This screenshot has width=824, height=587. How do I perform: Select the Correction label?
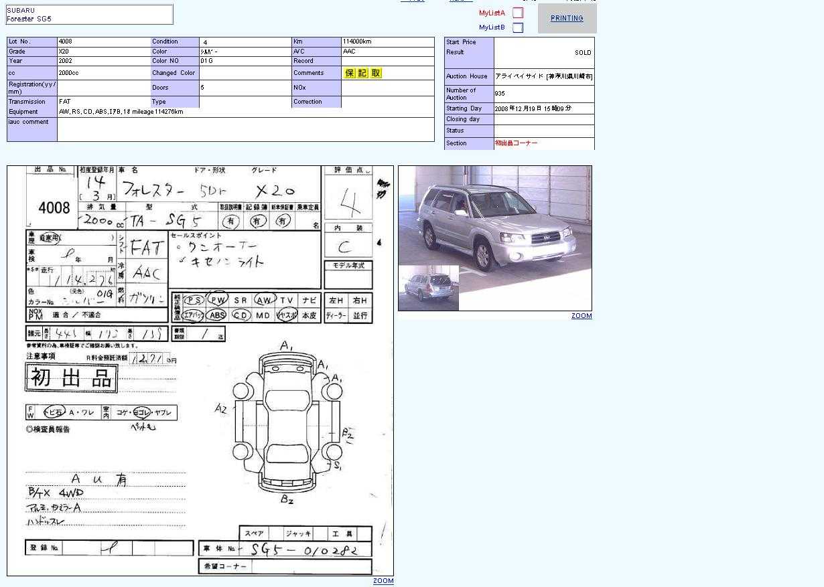[x=307, y=102]
